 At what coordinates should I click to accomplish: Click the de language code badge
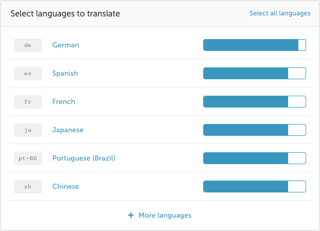pyautogui.click(x=28, y=45)
